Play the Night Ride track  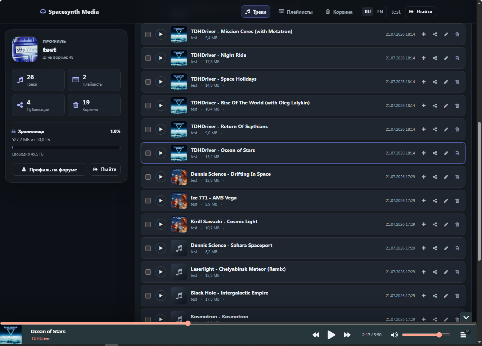(161, 58)
